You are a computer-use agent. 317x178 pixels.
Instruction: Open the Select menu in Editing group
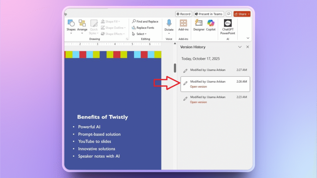140,34
